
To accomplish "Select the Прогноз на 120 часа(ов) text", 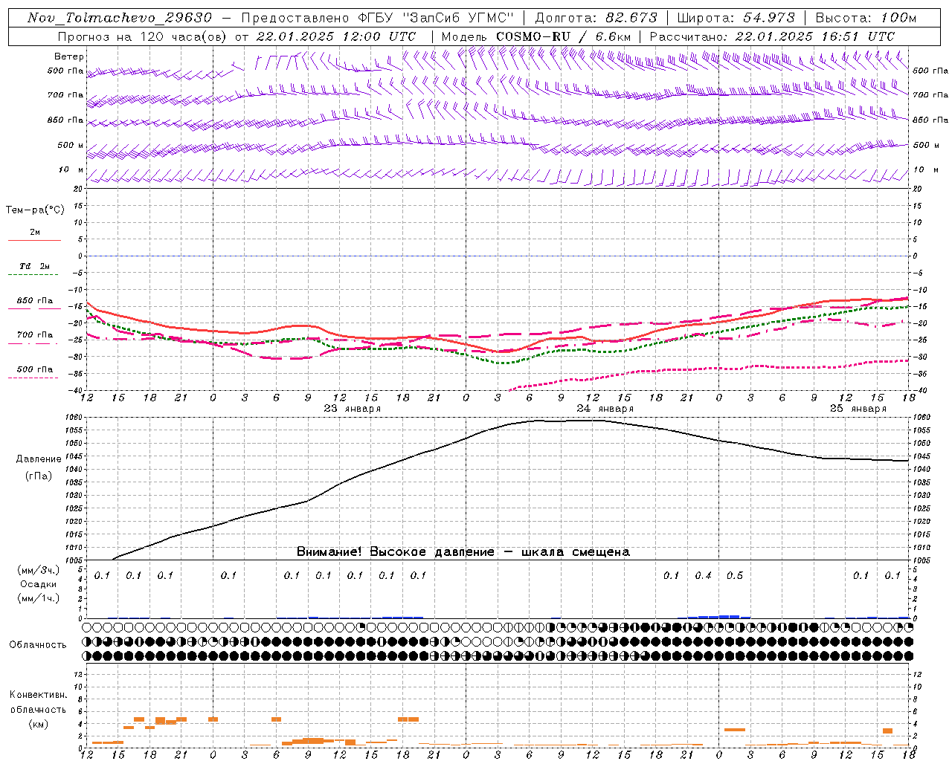I will click(x=144, y=36).
